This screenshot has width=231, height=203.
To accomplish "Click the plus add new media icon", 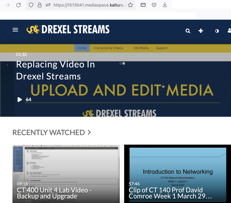I will click(201, 31).
